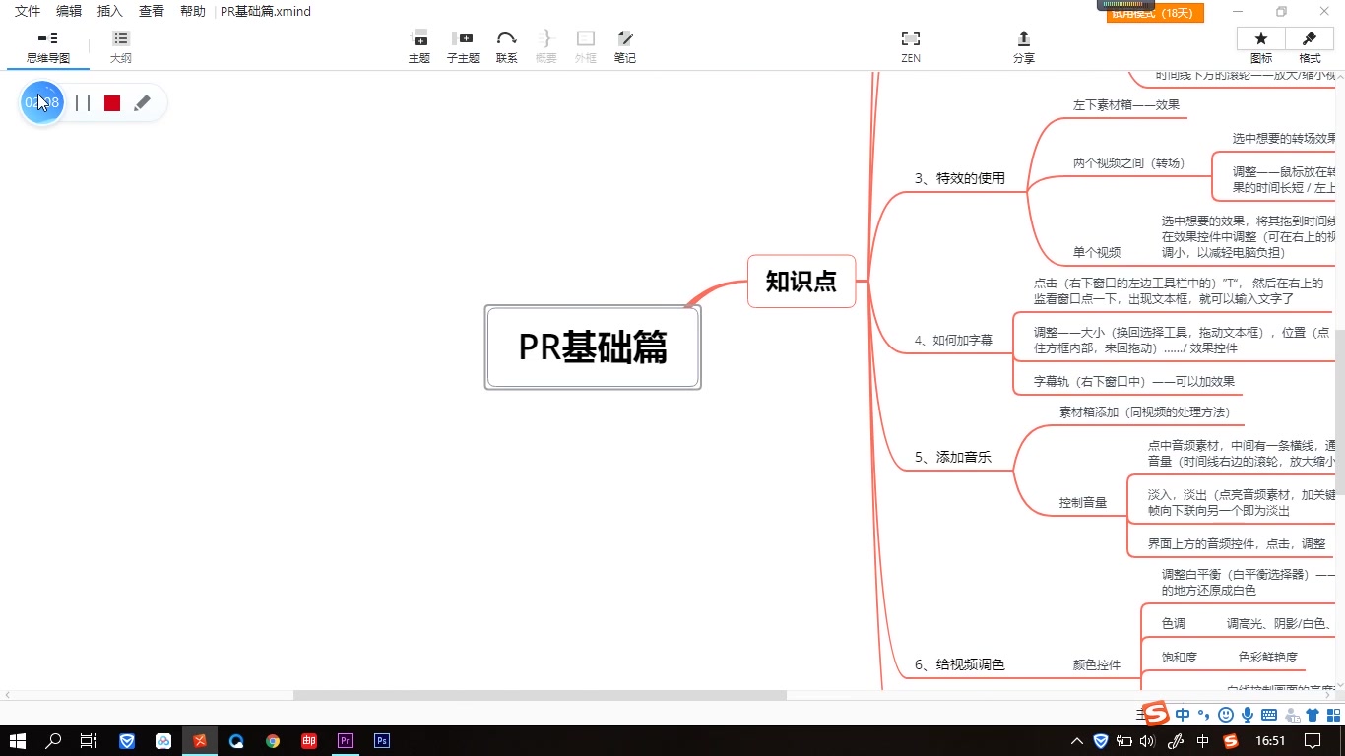Select subtopic 颜色控件

(x=1097, y=664)
